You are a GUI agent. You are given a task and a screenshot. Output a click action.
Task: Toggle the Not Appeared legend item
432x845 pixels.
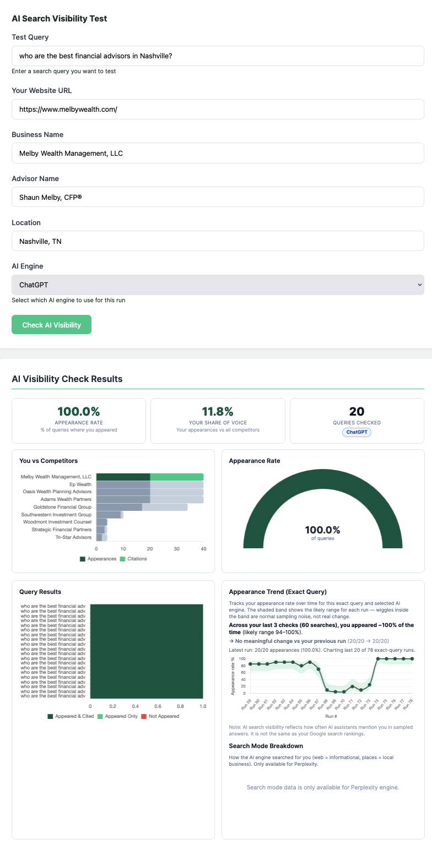160,716
